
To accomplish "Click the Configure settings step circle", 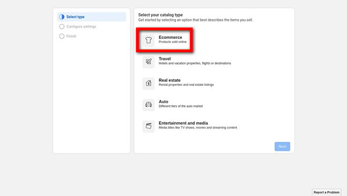I will click(62, 27).
